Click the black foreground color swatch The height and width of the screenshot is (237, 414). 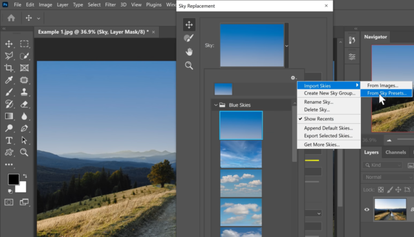(13, 179)
